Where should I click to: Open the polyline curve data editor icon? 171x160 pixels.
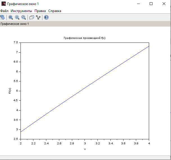click(38, 17)
